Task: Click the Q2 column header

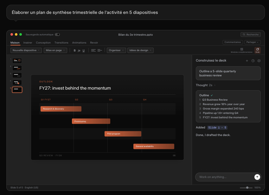Action: click(76, 100)
